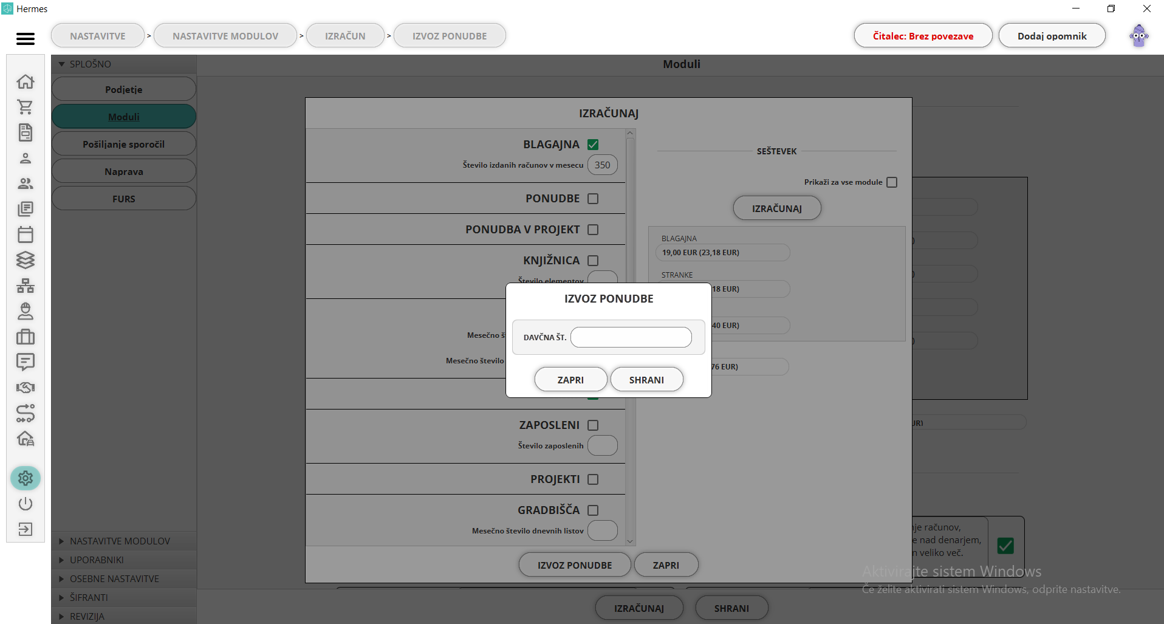The height and width of the screenshot is (624, 1164).
Task: Click bottom SHRANI button on Moduli page
Action: pos(731,608)
